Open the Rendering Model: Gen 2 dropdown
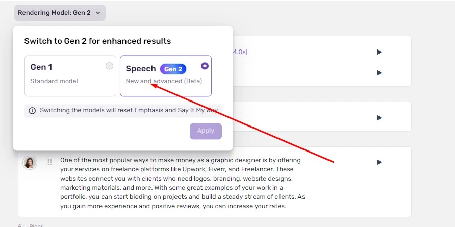 [x=60, y=13]
